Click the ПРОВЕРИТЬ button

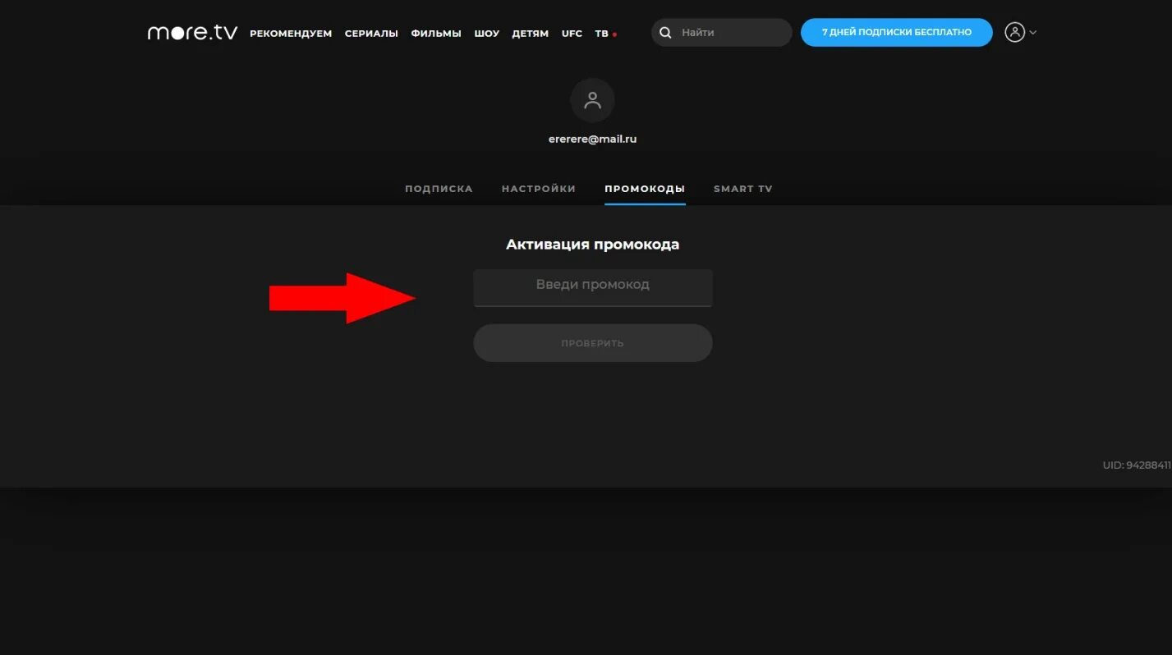coord(593,343)
